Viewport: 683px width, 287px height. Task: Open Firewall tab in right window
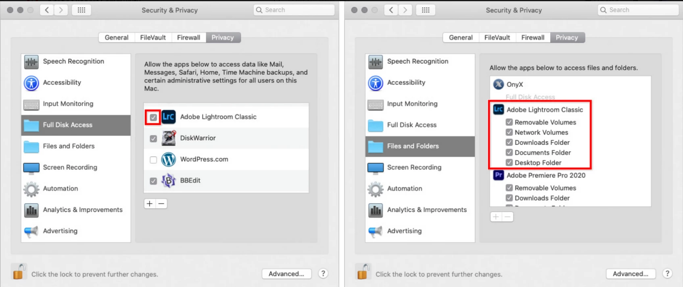click(533, 37)
